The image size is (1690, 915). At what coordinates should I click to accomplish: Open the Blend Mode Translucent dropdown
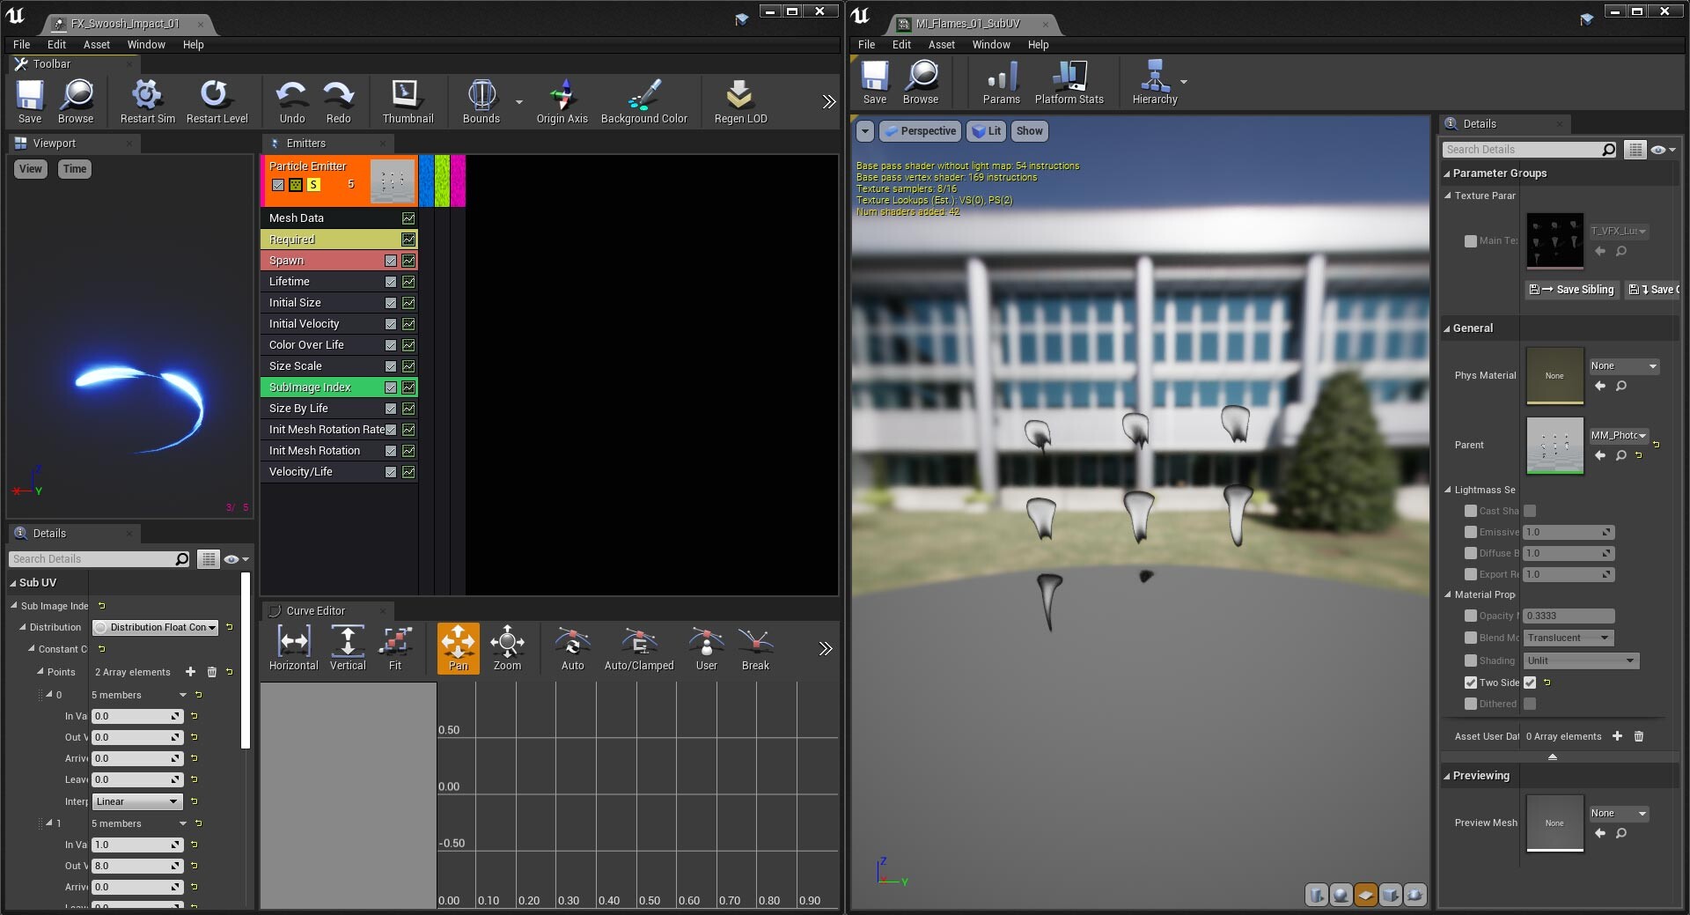(1568, 638)
